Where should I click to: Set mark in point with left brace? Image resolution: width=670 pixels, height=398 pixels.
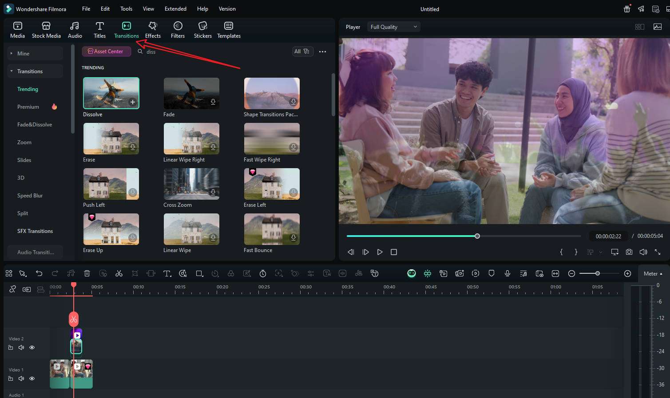(561, 252)
